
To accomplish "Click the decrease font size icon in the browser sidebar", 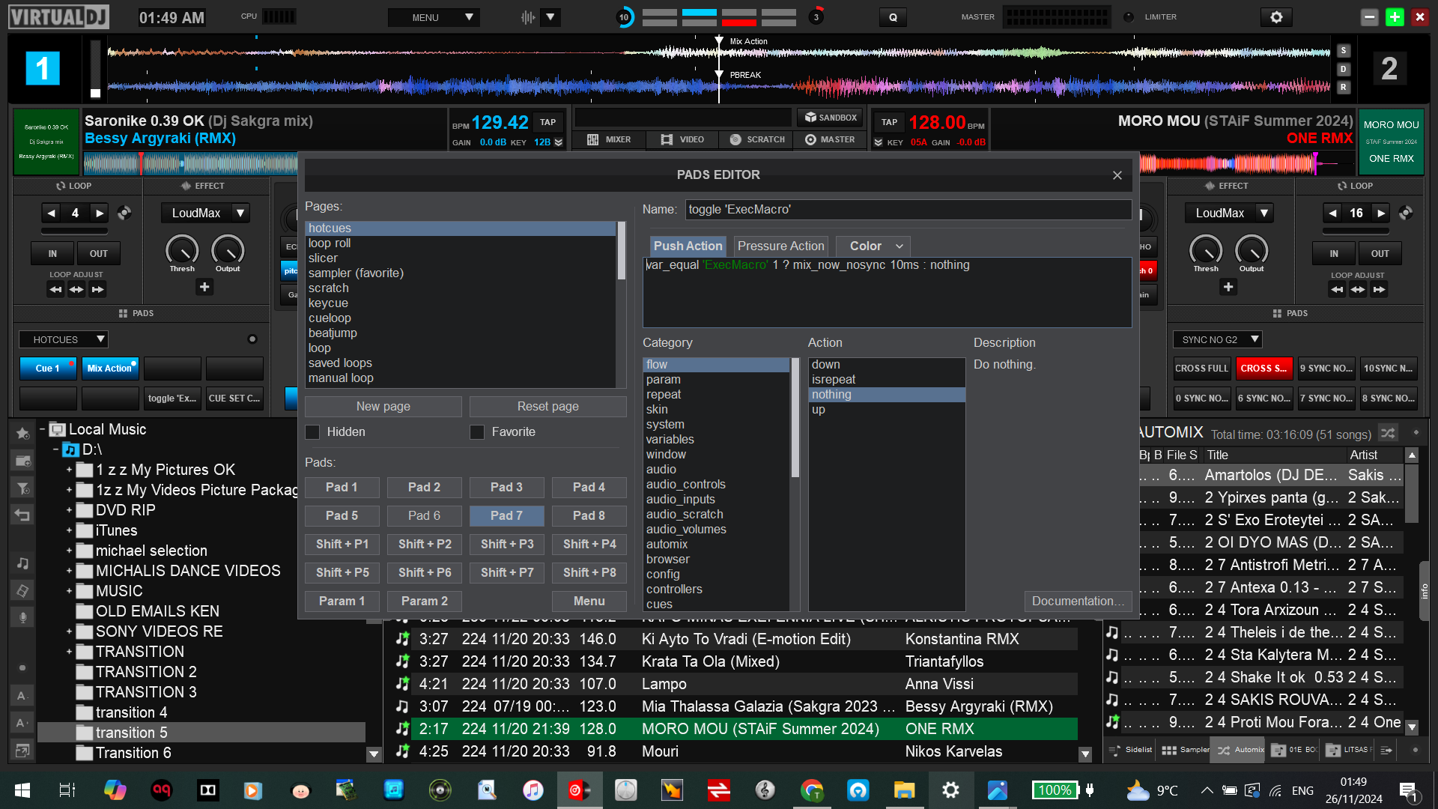I will click(x=22, y=696).
